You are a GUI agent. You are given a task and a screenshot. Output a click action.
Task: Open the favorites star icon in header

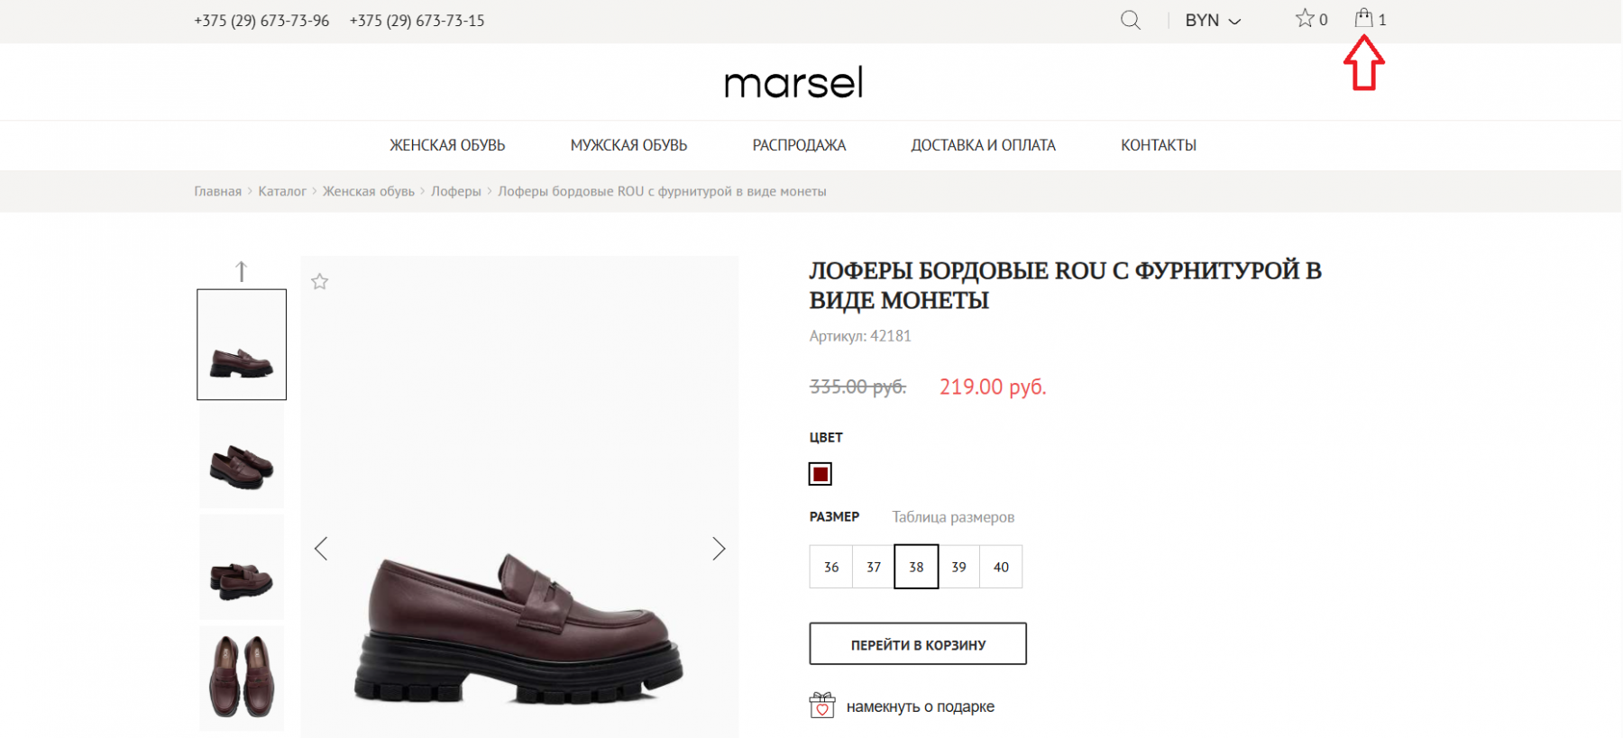1305,19
